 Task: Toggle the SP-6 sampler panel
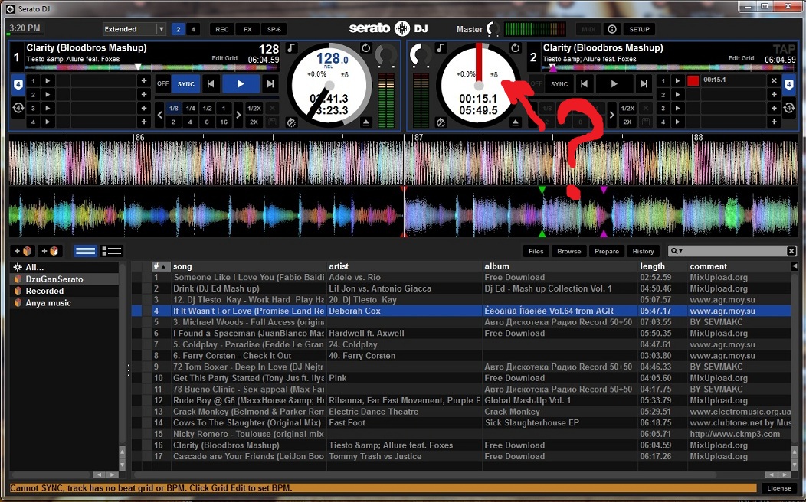click(274, 29)
